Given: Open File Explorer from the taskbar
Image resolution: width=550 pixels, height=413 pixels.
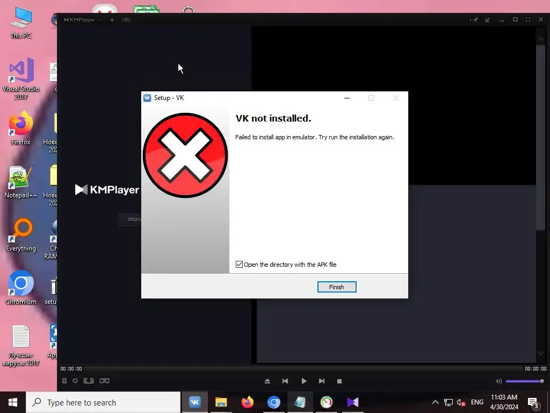Looking at the screenshot, I should [x=221, y=402].
